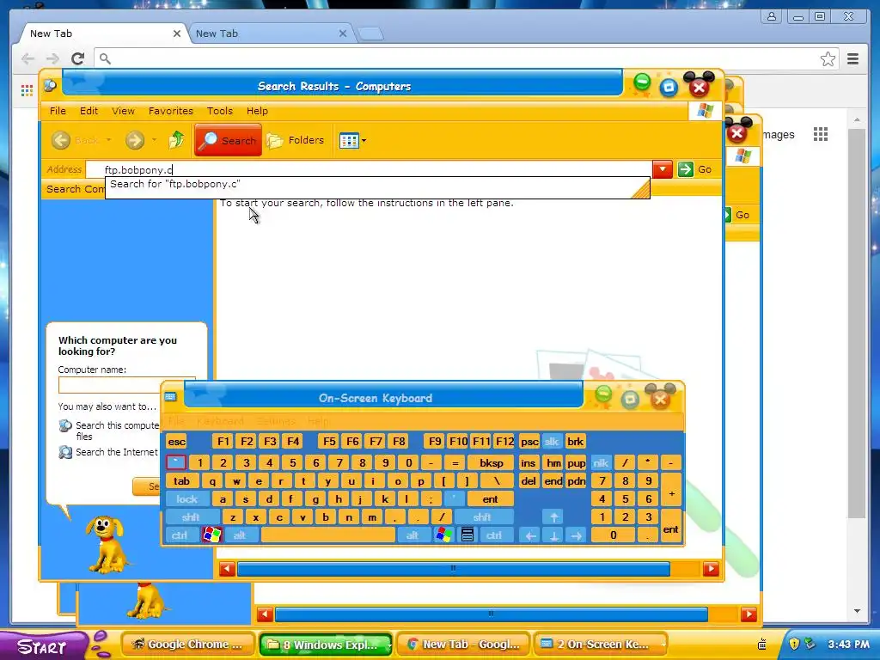Click Go in the background Explorer window
Viewport: 880px width, 660px height.
[x=742, y=215]
